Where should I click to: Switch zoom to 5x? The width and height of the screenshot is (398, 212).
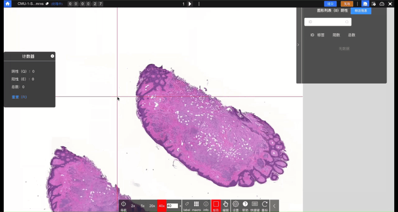tap(143, 206)
